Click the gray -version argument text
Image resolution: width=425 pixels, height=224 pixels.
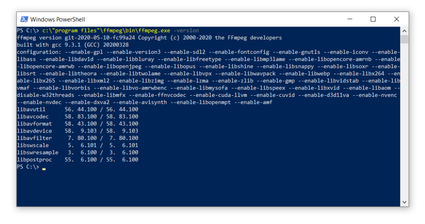pyautogui.click(x=186, y=31)
